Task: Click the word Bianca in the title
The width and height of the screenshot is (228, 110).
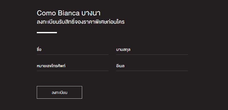Action: tap(69, 13)
